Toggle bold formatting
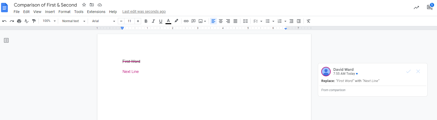 pos(146,21)
